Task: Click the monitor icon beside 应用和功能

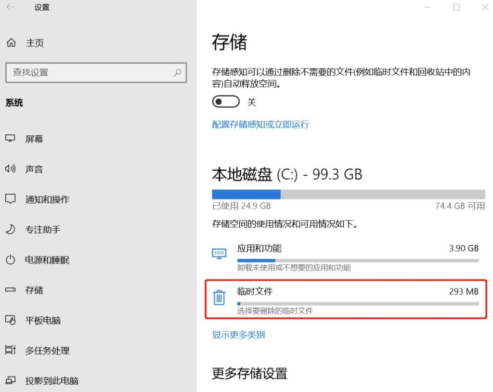Action: [220, 254]
